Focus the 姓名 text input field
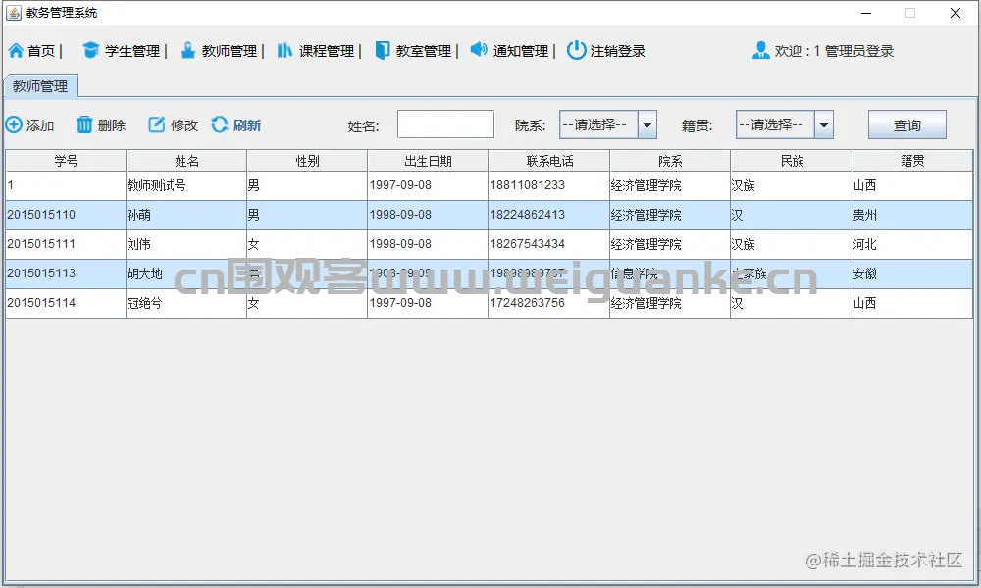The width and height of the screenshot is (981, 588). tap(445, 124)
